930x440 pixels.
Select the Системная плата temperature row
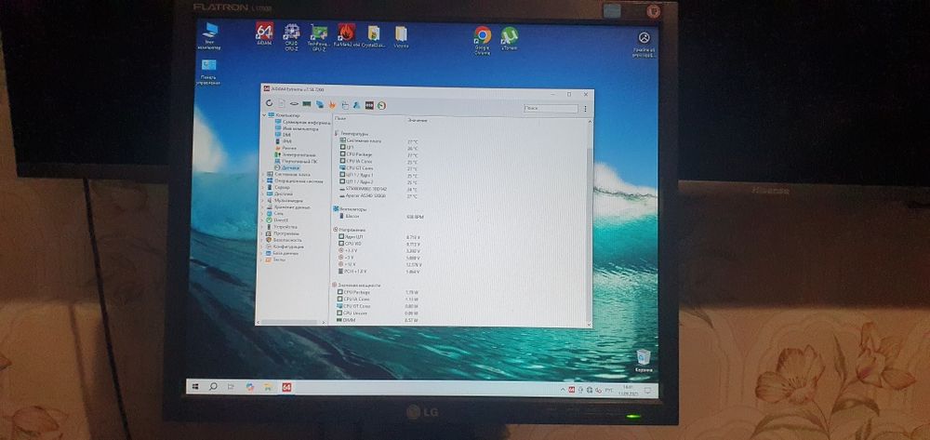point(379,141)
